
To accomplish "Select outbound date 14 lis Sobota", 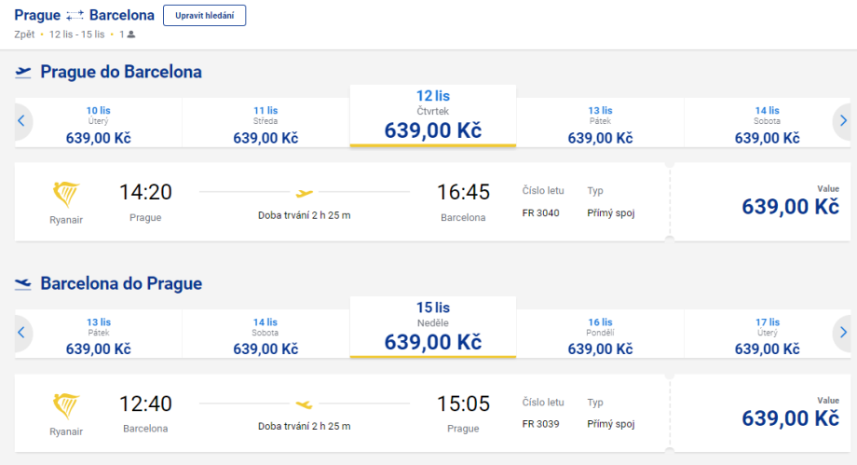I will pos(767,125).
